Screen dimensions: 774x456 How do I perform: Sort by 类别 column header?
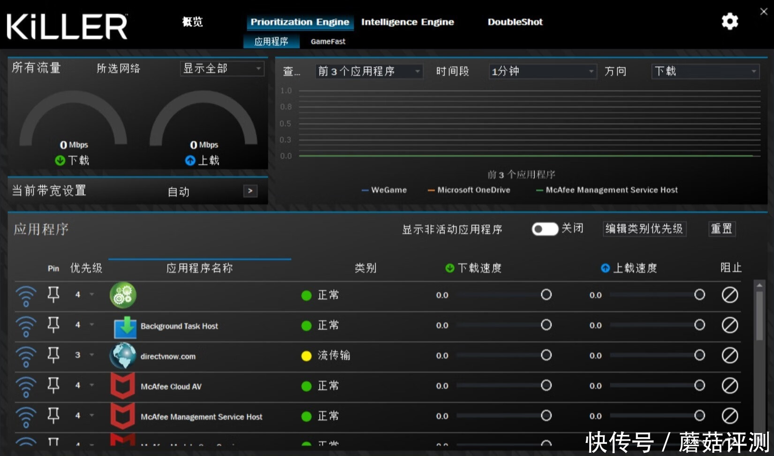(365, 268)
